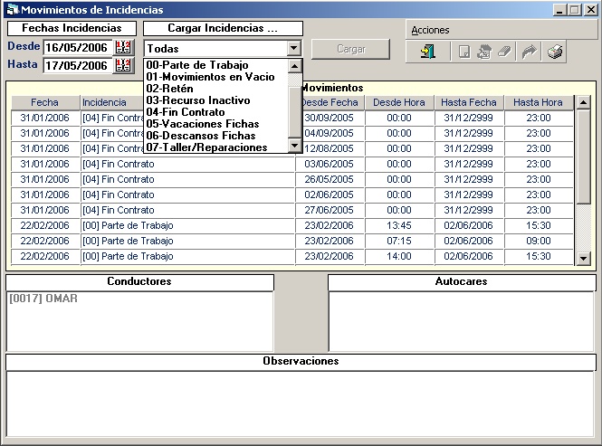Click the Fechas Incidencias header button
Viewport: 602px width, 446px height.
(x=72, y=28)
